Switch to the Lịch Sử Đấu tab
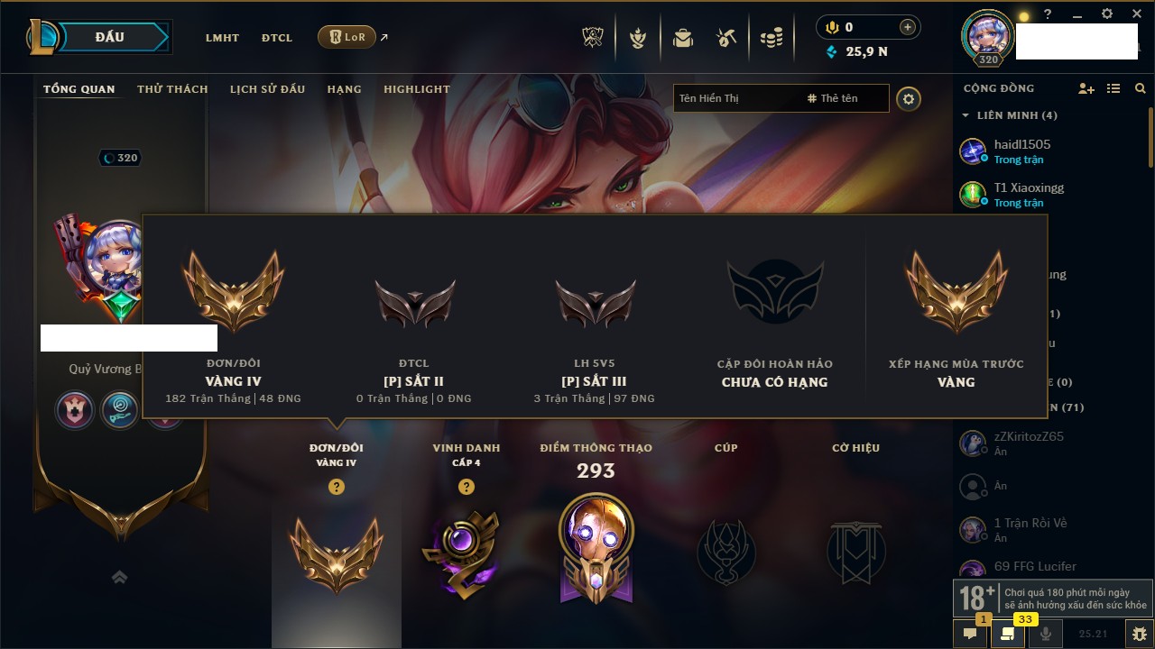This screenshot has width=1155, height=649. click(267, 89)
